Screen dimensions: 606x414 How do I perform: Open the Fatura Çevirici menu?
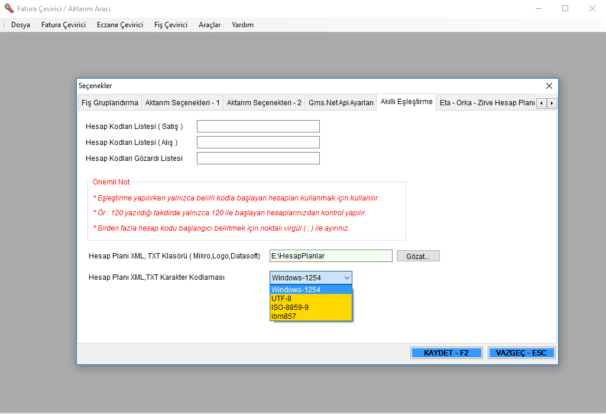click(63, 25)
